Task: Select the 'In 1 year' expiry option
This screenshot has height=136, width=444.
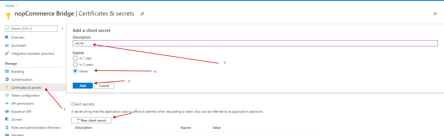Action: pyautogui.click(x=75, y=58)
